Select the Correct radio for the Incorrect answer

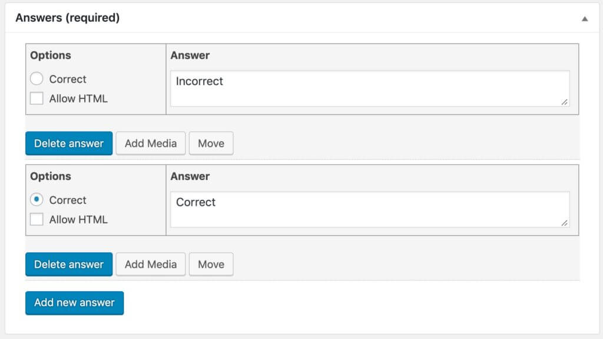click(x=37, y=79)
